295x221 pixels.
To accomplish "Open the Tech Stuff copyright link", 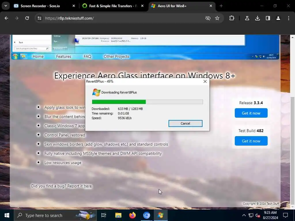I will click(x=273, y=204).
